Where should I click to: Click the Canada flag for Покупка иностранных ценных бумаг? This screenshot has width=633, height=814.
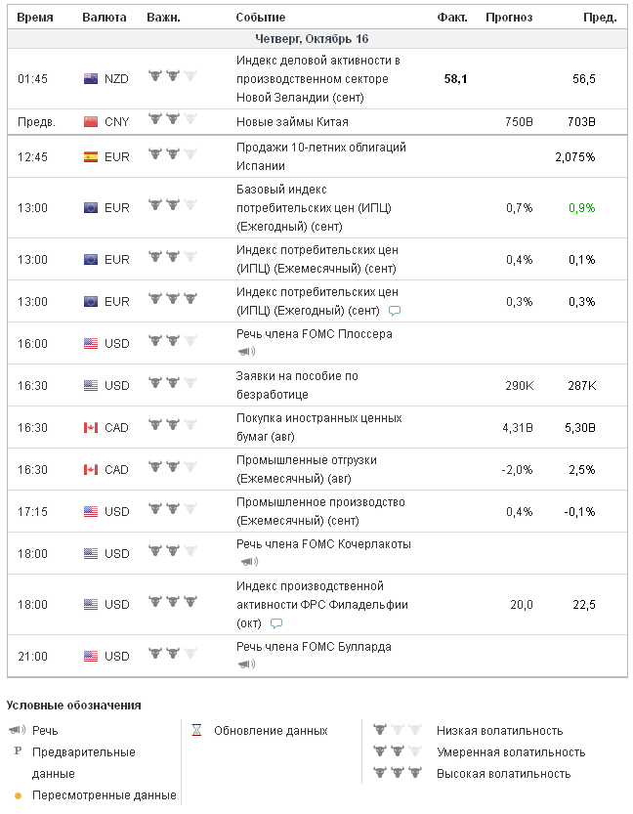coord(91,427)
